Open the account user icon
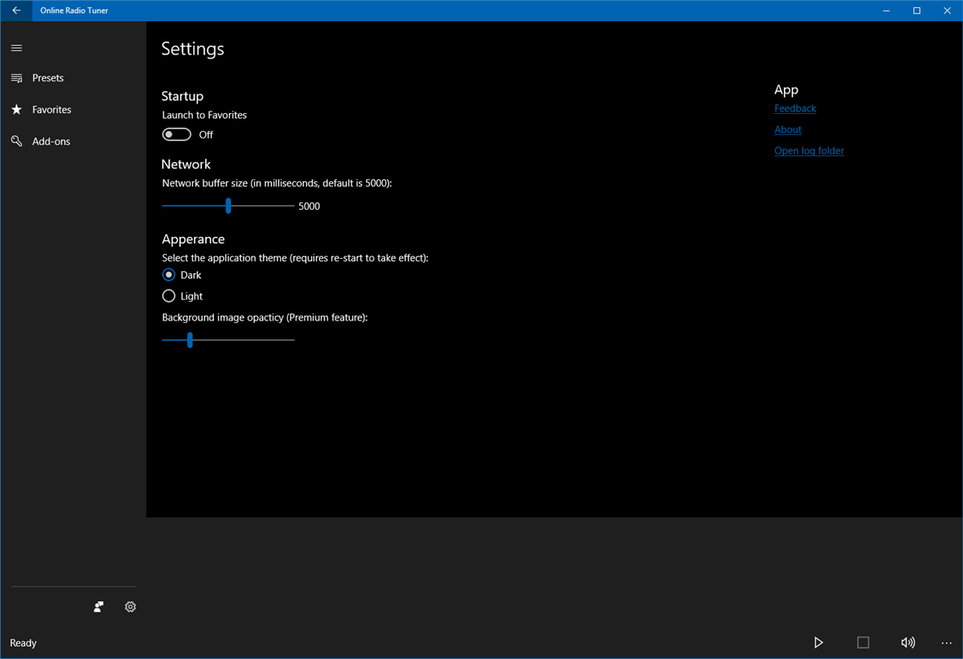This screenshot has width=963, height=659. 98,606
